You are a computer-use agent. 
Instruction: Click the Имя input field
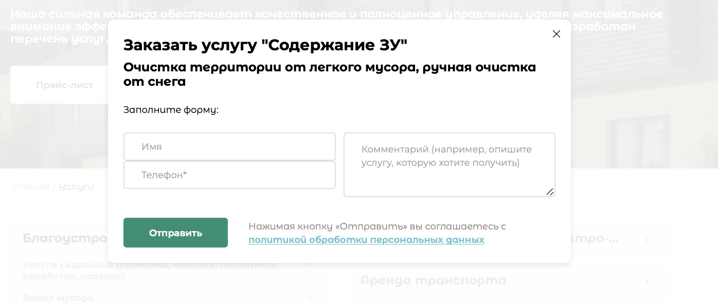(x=229, y=147)
